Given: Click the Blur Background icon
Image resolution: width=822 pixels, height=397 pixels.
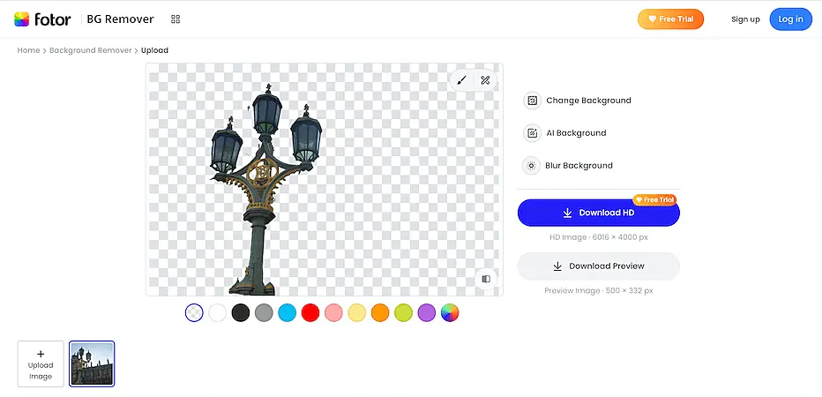Looking at the screenshot, I should click(531, 165).
